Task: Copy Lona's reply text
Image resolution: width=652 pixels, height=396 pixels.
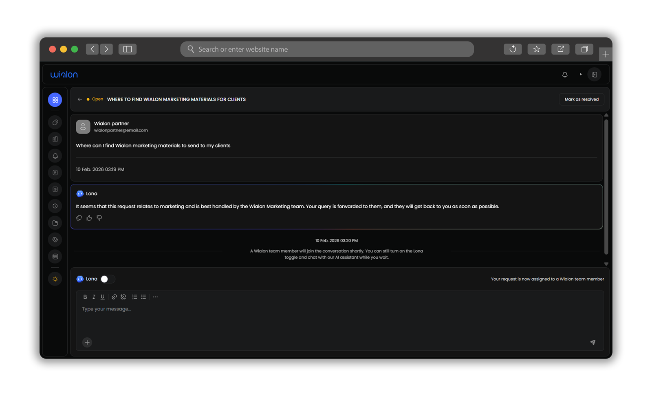Action: click(x=79, y=218)
